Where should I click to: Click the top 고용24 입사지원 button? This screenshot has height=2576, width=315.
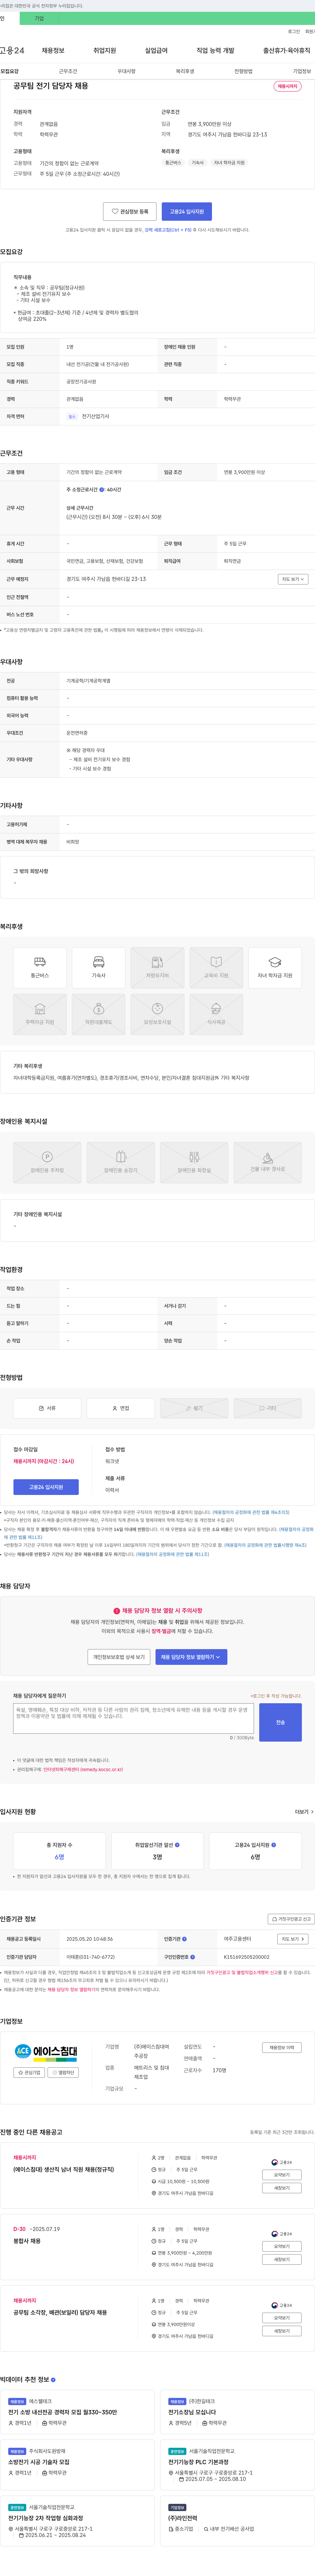(x=187, y=211)
